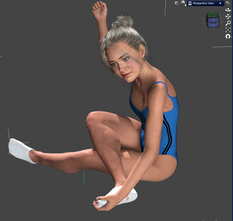Click the reset view arrow icon

[x=228, y=36]
